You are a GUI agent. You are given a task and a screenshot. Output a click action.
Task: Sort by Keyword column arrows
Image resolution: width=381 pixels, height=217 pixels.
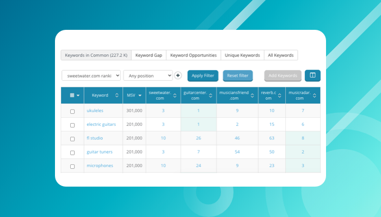pos(116,95)
